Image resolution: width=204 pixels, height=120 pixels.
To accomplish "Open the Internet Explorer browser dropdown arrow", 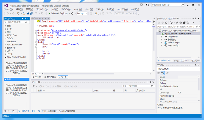I will pyautogui.click(x=69, y=13).
